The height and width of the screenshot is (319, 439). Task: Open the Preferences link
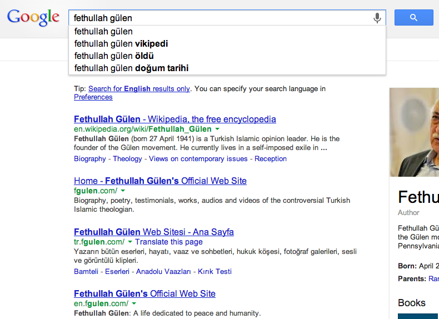(93, 97)
